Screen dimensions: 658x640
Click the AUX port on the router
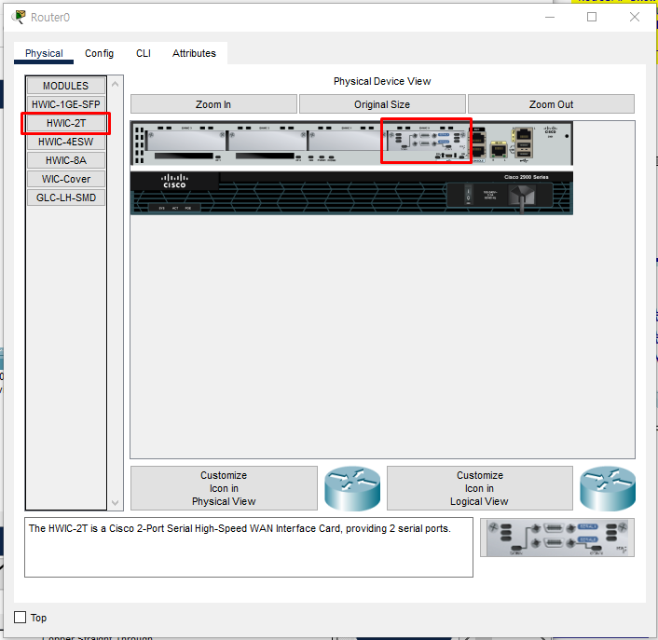click(x=477, y=137)
